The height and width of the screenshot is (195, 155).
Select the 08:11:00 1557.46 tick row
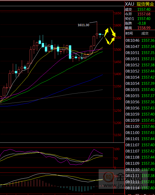[140, 126]
